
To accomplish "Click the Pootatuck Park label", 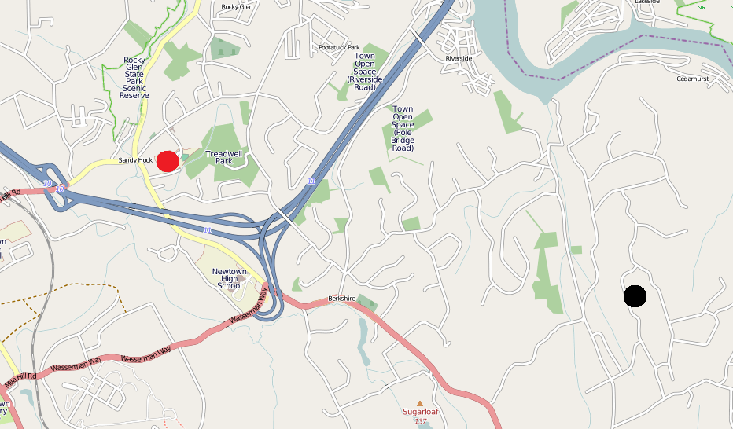I will (340, 47).
